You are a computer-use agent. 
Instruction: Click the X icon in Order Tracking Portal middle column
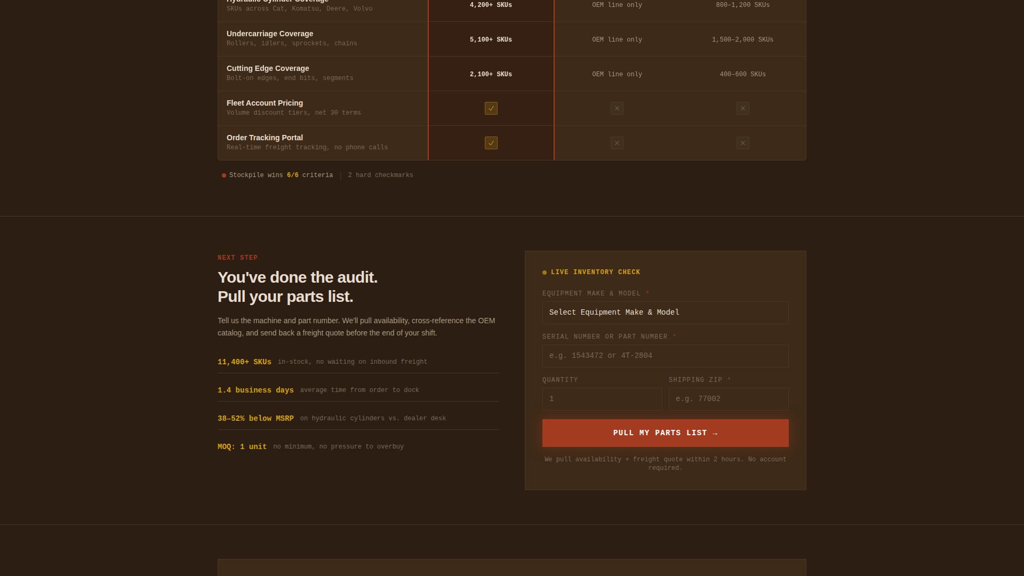[617, 143]
